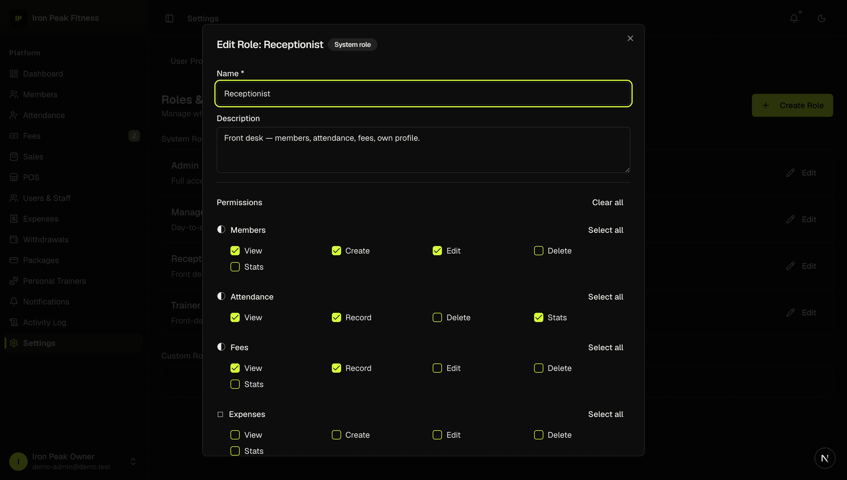Toggle Fees group partial-selection icon
This screenshot has height=480, width=847.
pos(221,347)
